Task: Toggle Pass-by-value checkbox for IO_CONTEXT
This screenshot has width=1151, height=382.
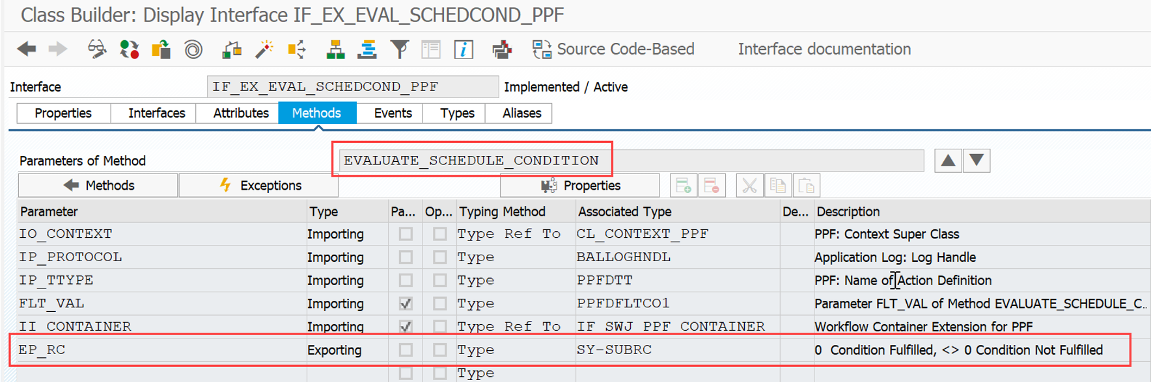Action: (x=406, y=234)
